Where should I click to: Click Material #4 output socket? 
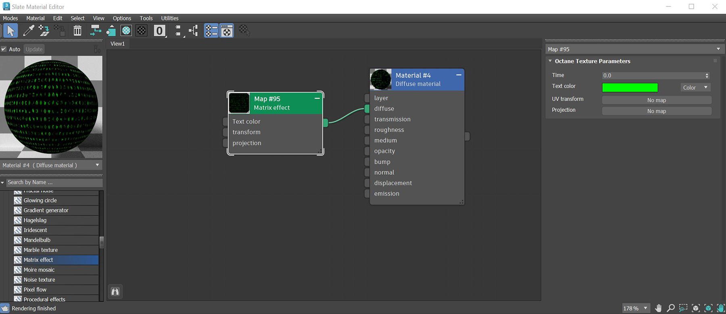click(467, 136)
